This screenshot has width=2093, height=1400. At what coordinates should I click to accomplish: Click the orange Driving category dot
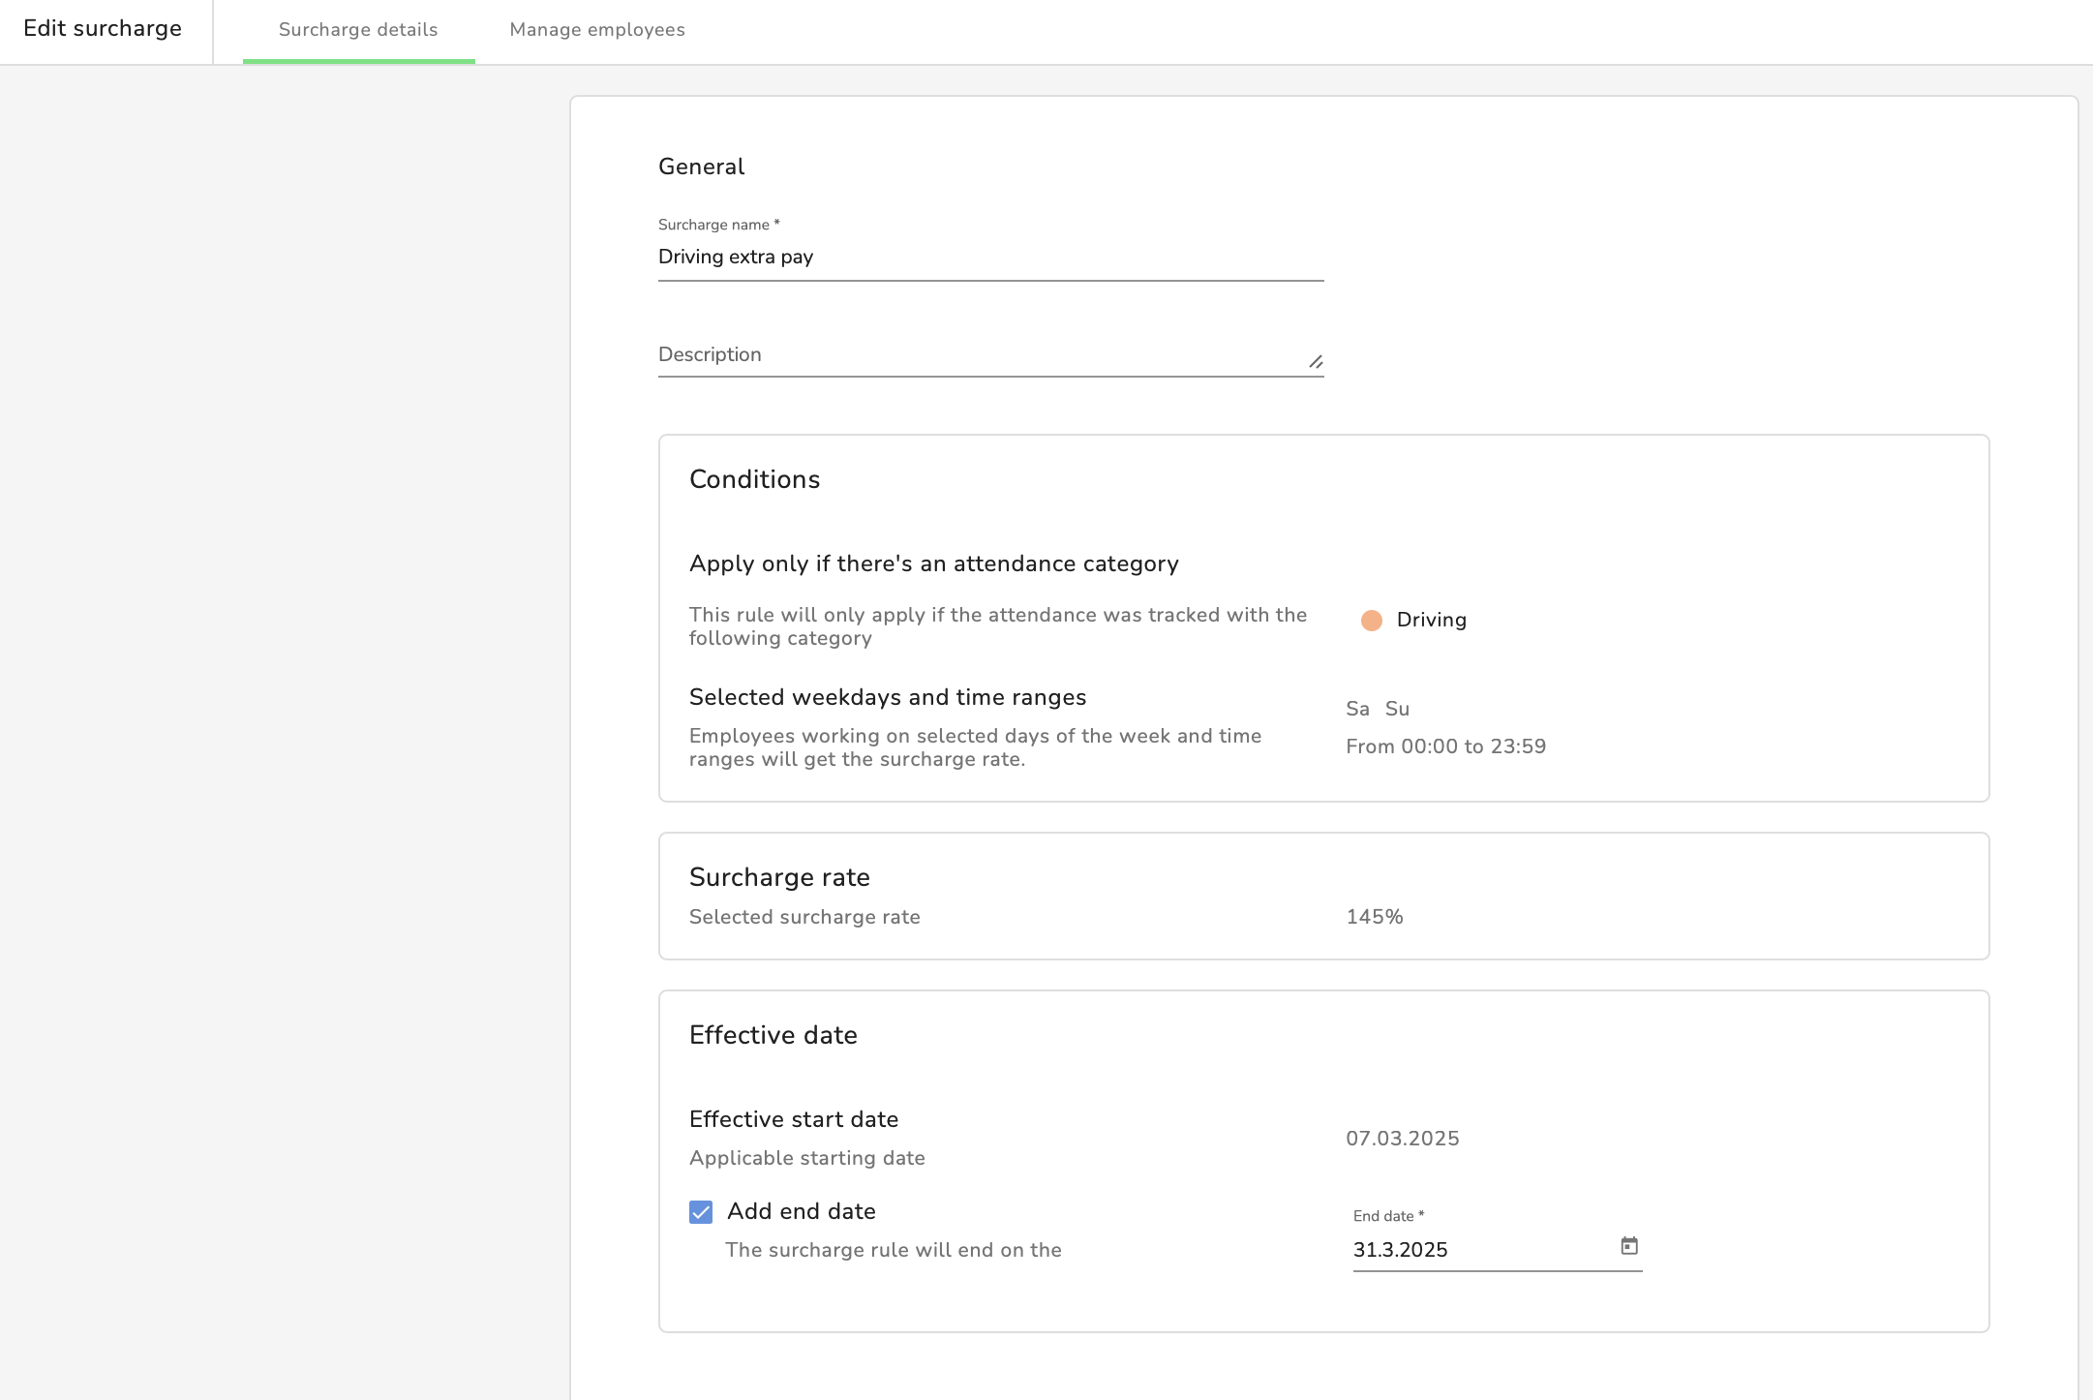(1371, 621)
